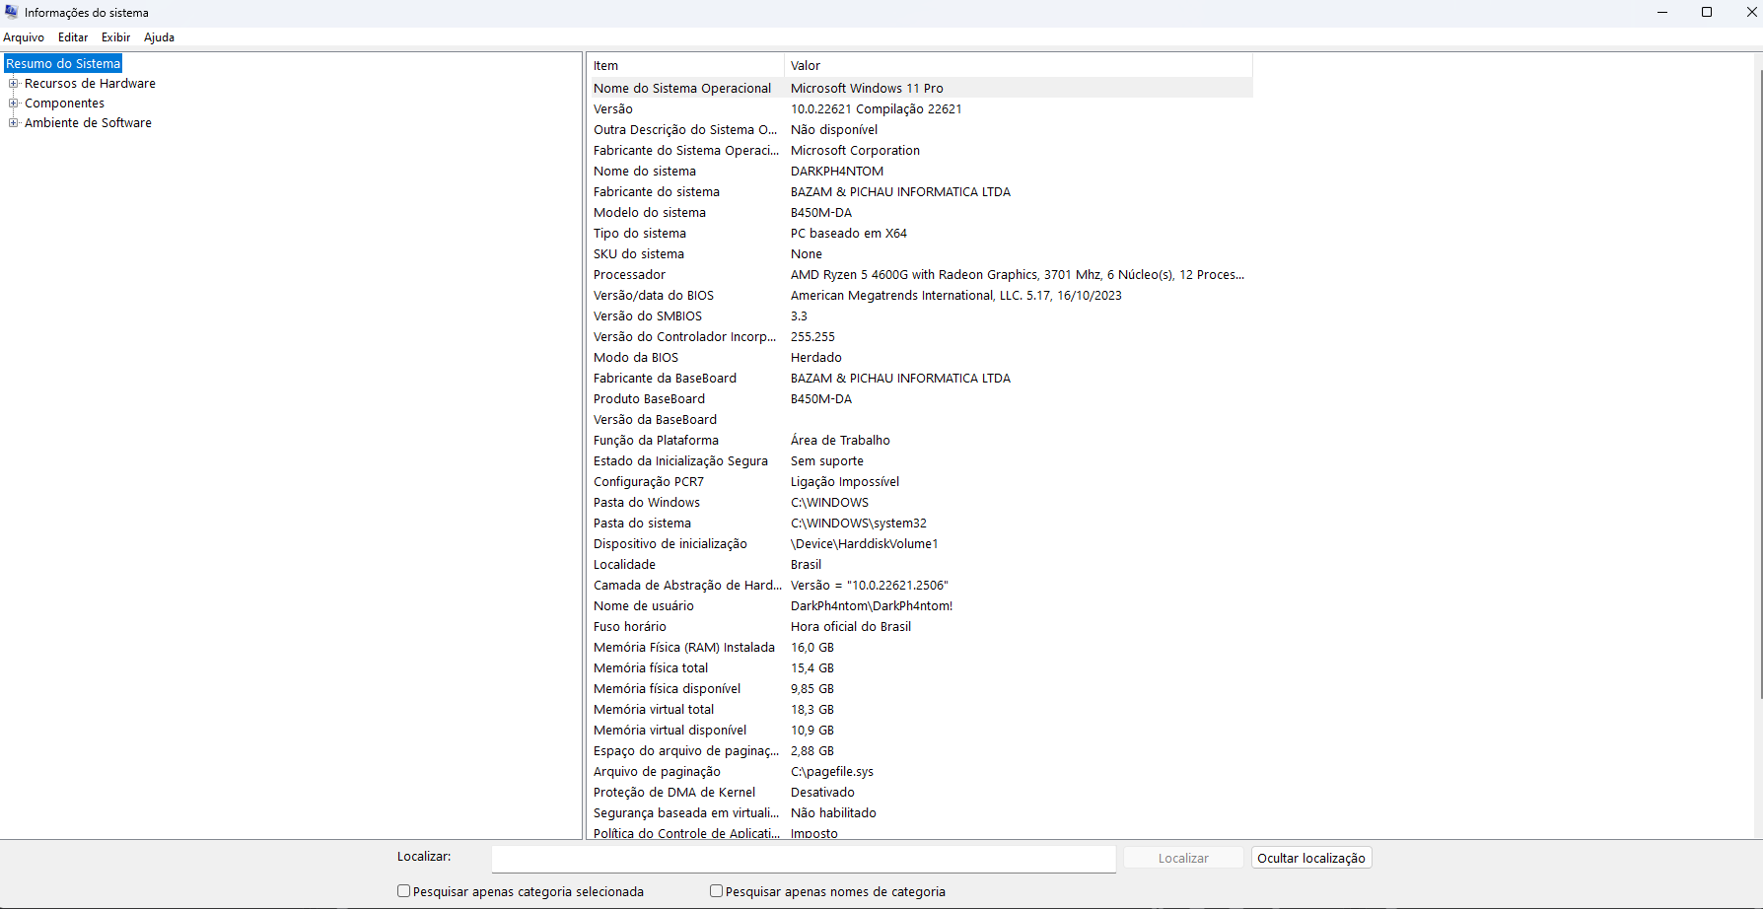Select the 'Versão' row with 10.0.22621
This screenshot has height=909, width=1763.
click(921, 109)
